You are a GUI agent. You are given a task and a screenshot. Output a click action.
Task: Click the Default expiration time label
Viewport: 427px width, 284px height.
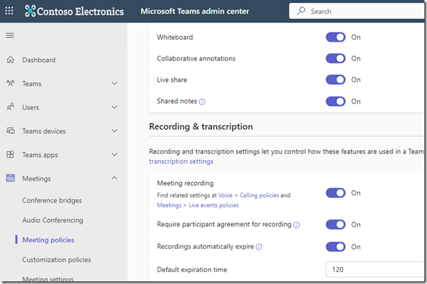[x=192, y=269]
